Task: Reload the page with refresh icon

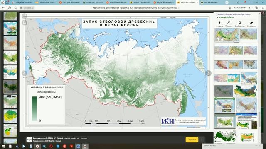Action: 15,8
